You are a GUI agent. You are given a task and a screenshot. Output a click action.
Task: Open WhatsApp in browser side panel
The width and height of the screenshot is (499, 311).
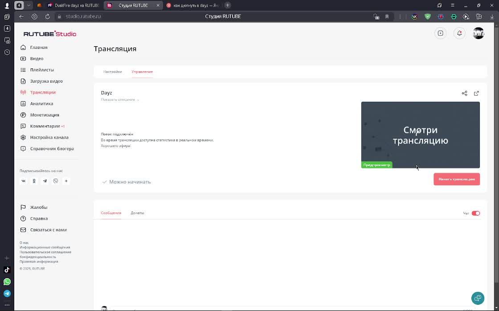click(7, 282)
